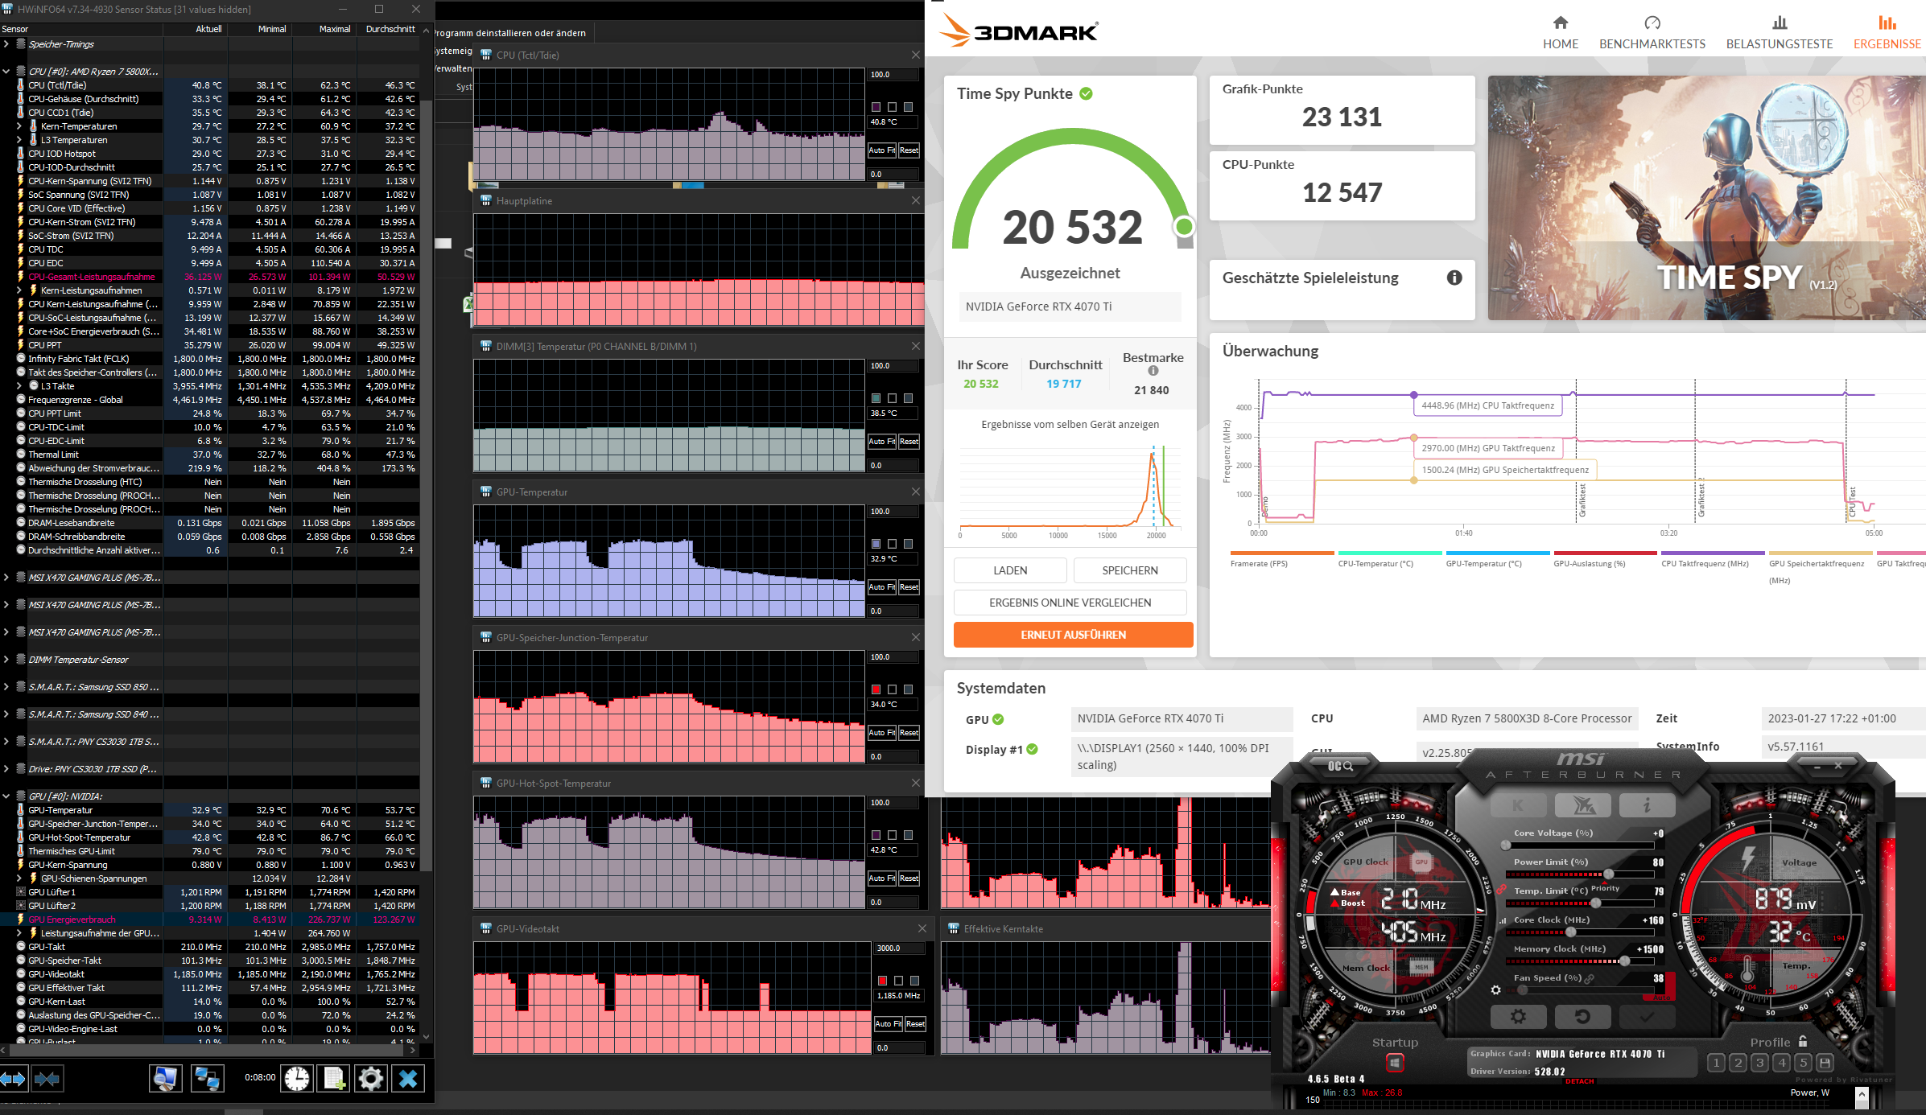Open the BENCHMARKTESTS tab in 3DMark
Viewport: 1926px width, 1115px height.
pos(1652,32)
